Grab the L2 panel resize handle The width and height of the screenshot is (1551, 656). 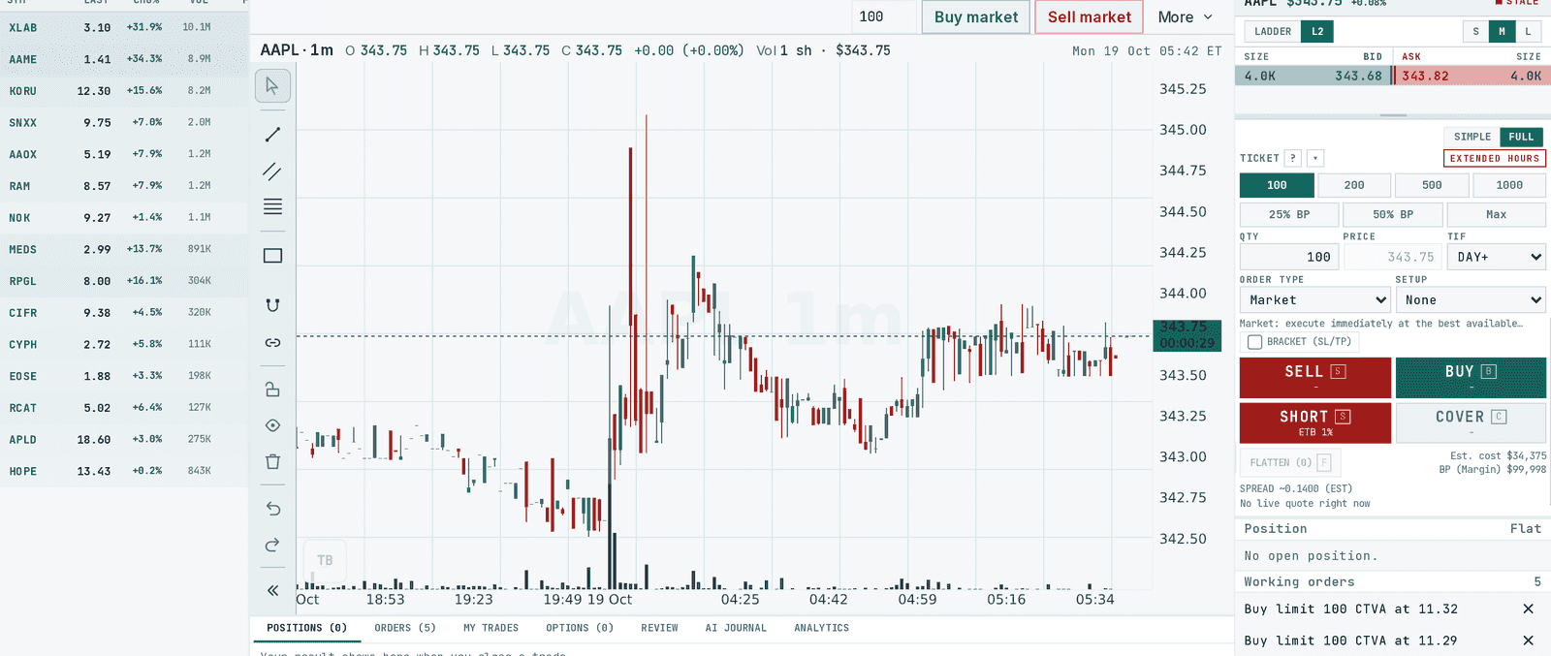point(1393,115)
